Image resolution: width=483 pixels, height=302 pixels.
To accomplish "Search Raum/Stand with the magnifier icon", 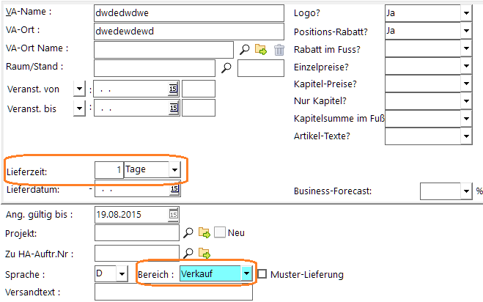I will coord(226,68).
